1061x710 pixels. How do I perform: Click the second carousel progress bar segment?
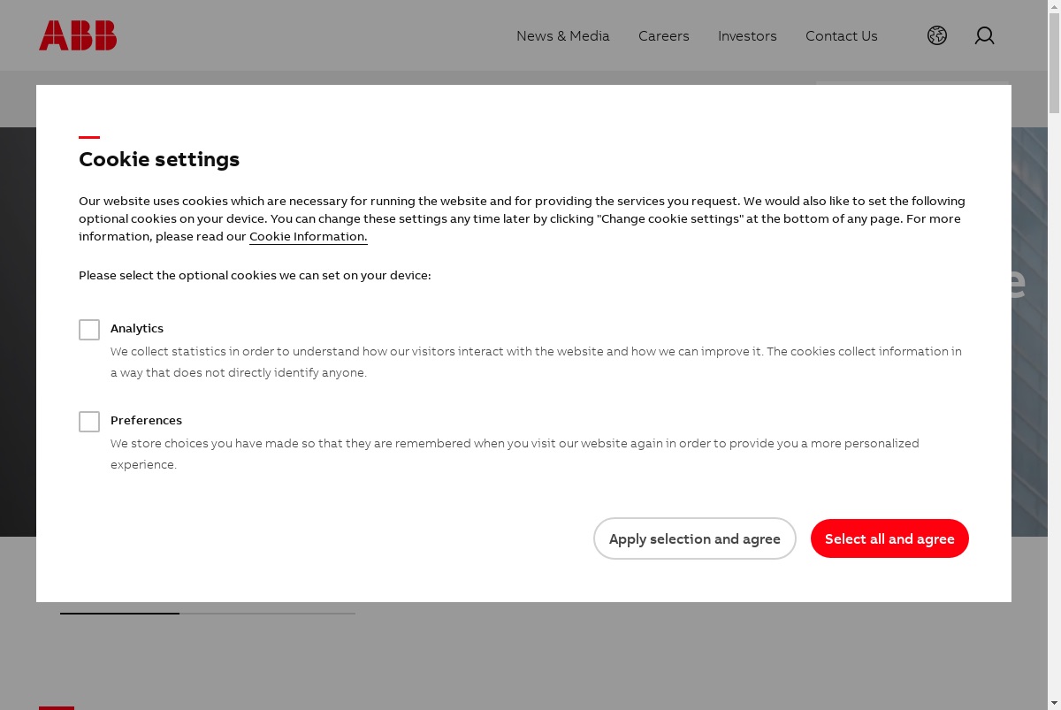[267, 613]
